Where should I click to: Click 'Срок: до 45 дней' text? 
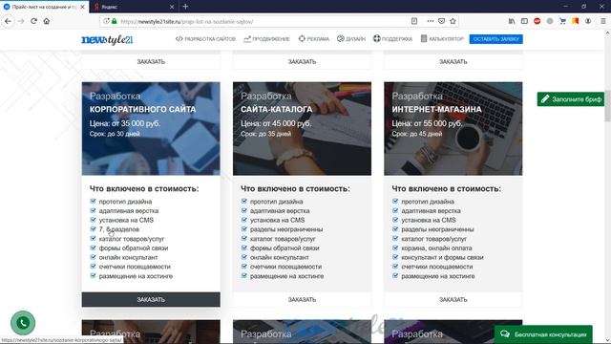[417, 134]
